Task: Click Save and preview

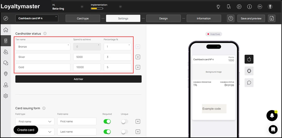Action: pos(251,18)
